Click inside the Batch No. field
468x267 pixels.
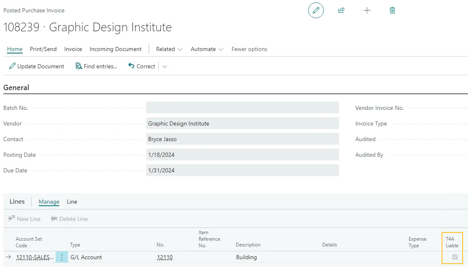pyautogui.click(x=242, y=107)
